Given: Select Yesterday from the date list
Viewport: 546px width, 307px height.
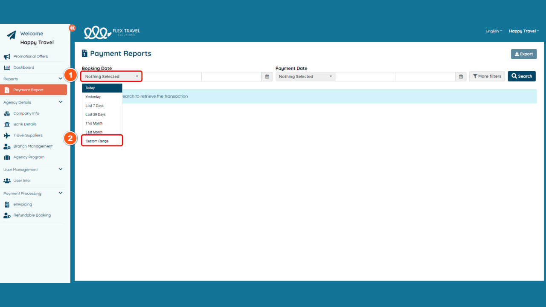Looking at the screenshot, I should point(102,97).
